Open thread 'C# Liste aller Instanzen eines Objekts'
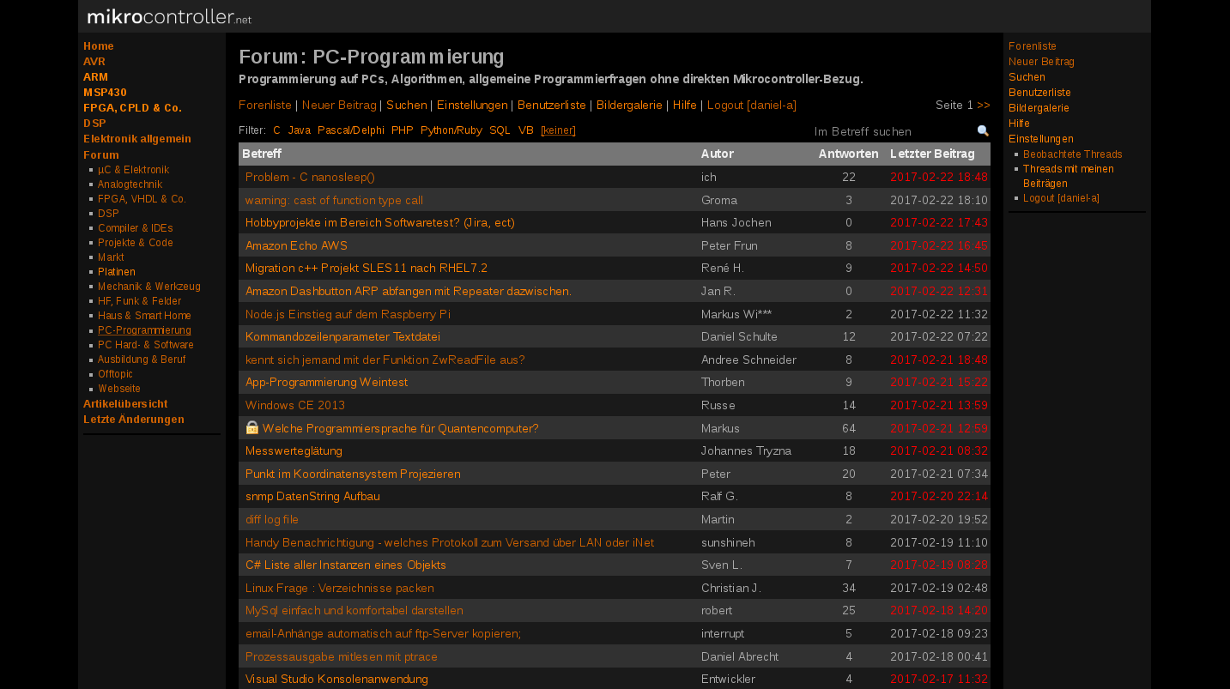 point(346,565)
